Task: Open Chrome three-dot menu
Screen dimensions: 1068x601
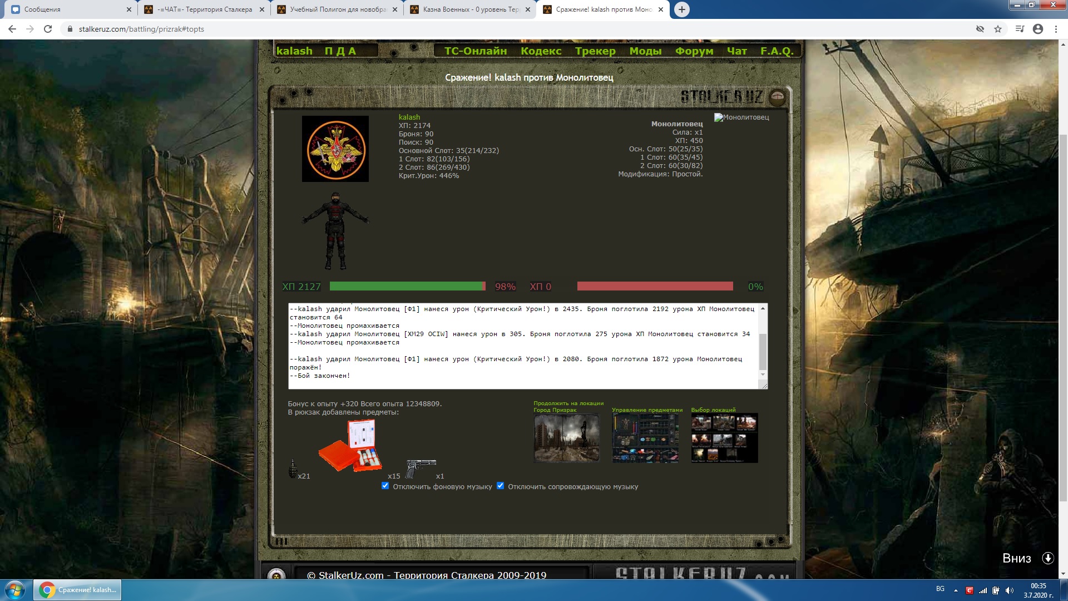Action: pos(1056,29)
